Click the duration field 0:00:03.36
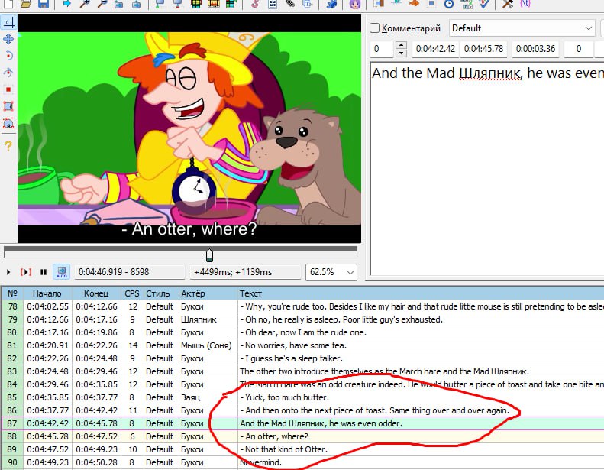The image size is (604, 470). coord(535,49)
